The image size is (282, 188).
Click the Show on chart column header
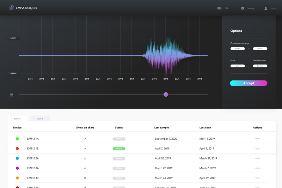tap(85, 128)
